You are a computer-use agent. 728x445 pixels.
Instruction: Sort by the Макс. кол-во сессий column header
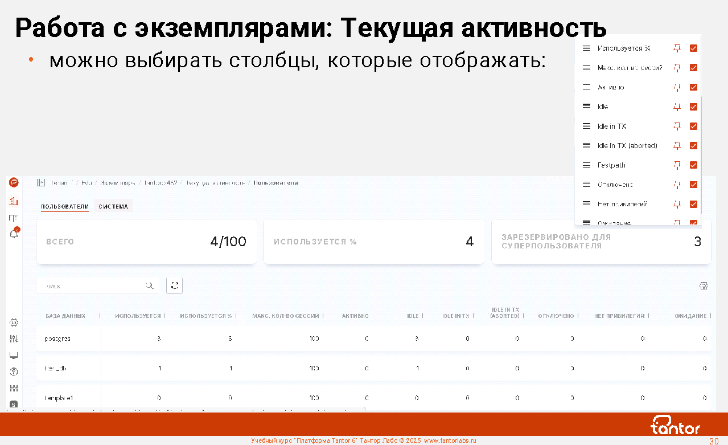click(x=285, y=316)
